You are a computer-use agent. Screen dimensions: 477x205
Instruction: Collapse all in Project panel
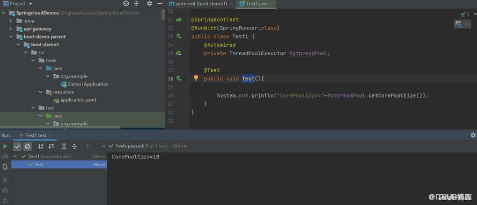click(136, 4)
